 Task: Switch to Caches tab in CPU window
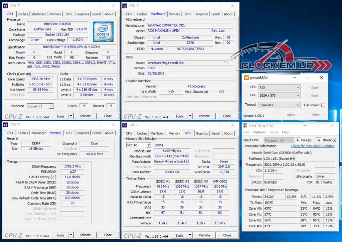coord(23,14)
